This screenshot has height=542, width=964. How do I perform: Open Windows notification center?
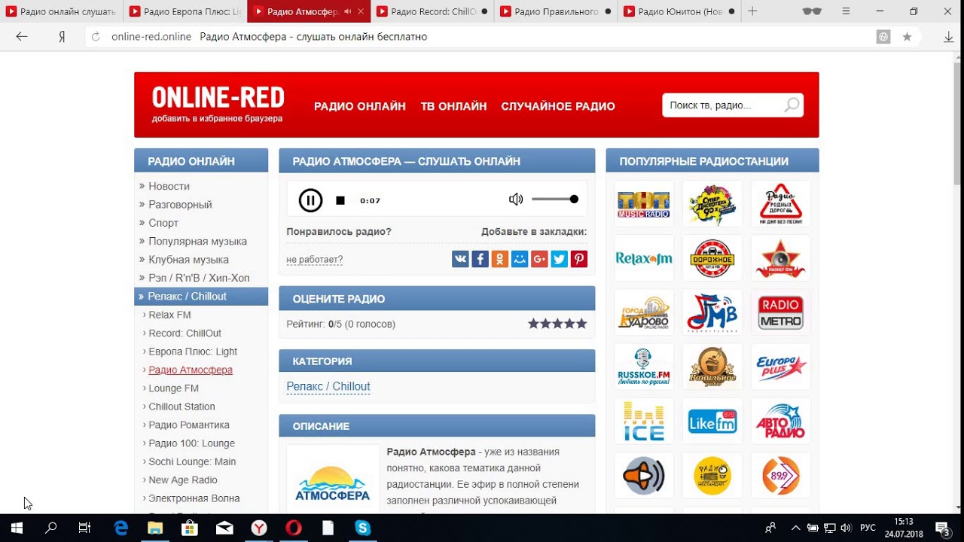point(943,528)
